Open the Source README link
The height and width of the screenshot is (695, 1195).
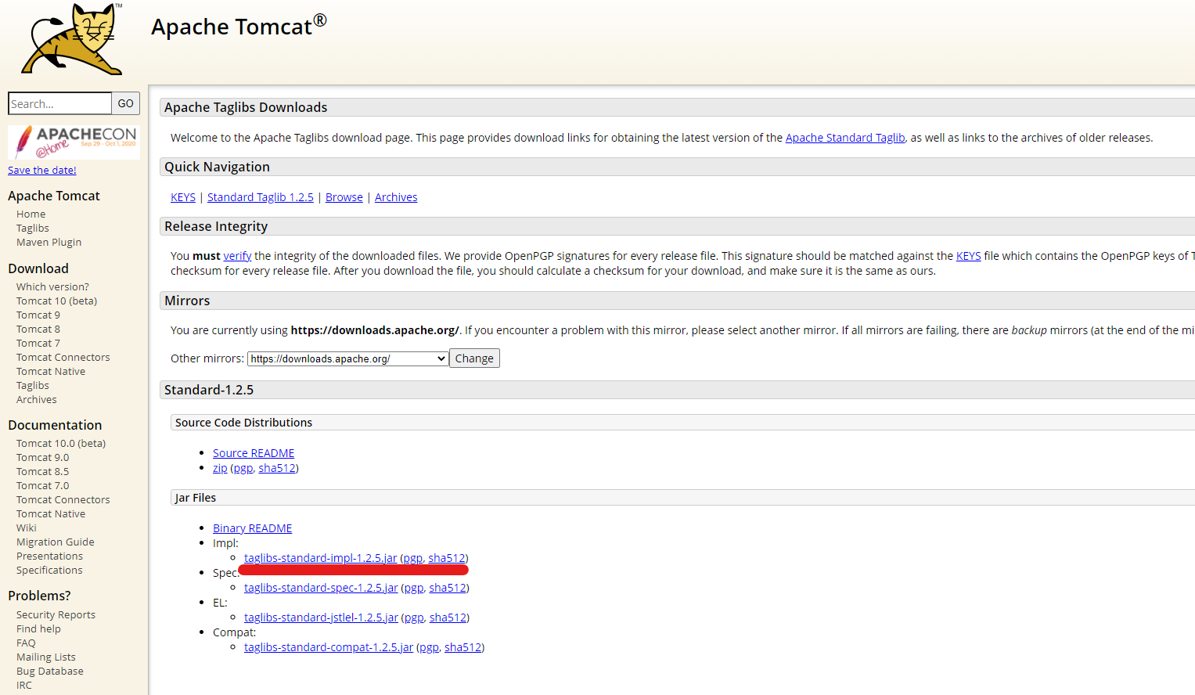tap(254, 453)
